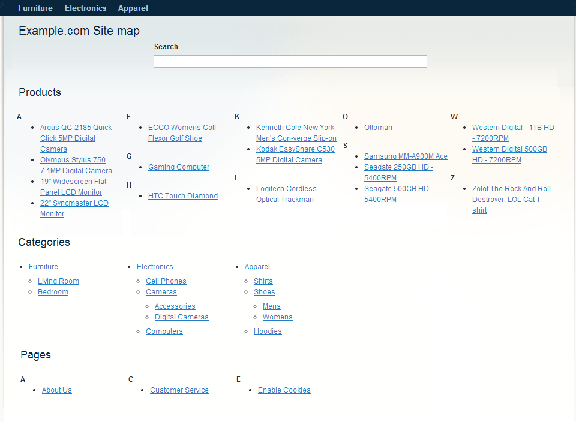Open the Apparel menu in top navigation bar
Viewport: 576px width, 422px height.
point(133,8)
